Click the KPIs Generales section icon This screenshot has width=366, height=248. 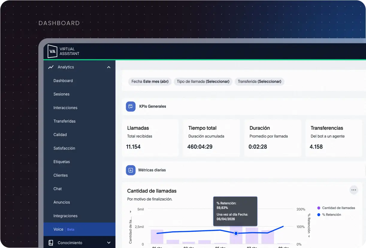(x=131, y=106)
